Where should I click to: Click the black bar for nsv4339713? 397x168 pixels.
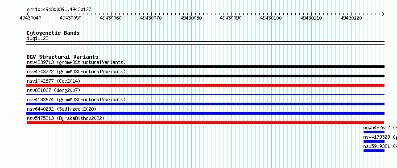click(x=205, y=67)
